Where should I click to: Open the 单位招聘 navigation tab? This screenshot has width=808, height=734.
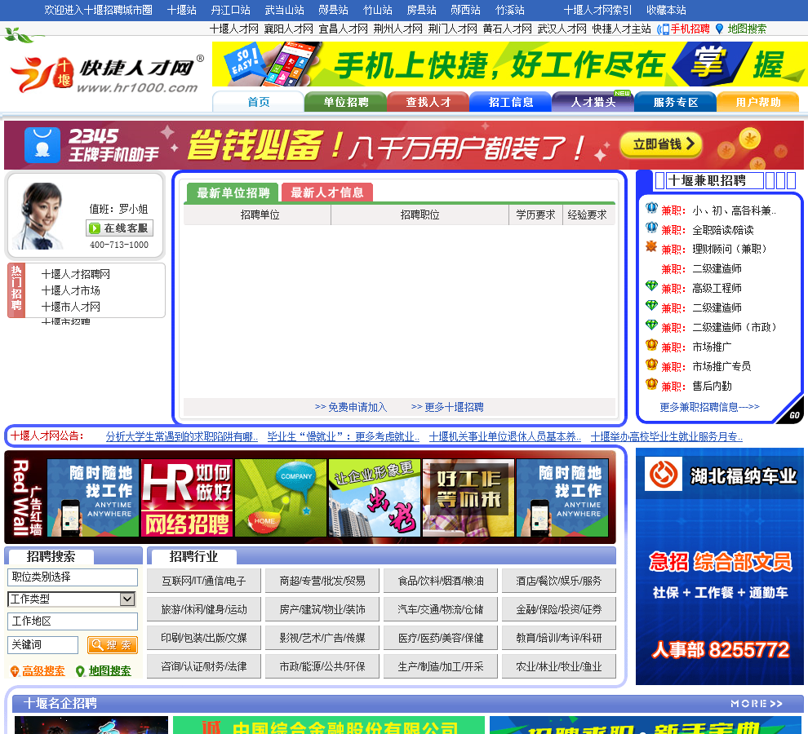[346, 102]
